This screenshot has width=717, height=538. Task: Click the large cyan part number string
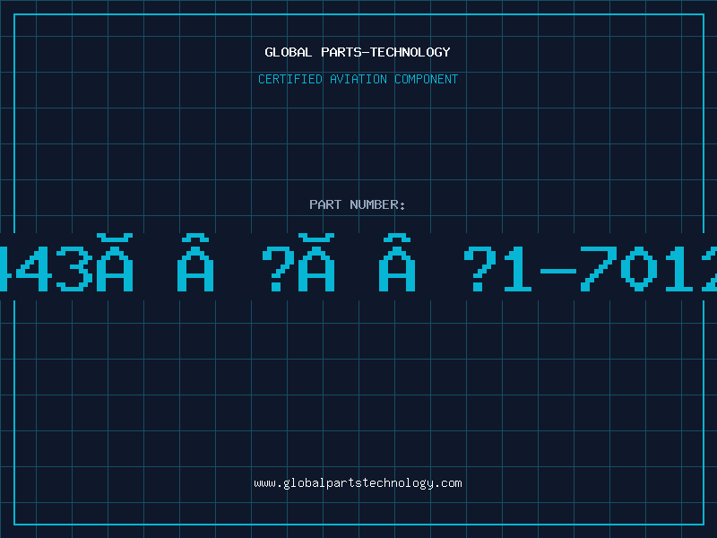pyautogui.click(x=358, y=263)
